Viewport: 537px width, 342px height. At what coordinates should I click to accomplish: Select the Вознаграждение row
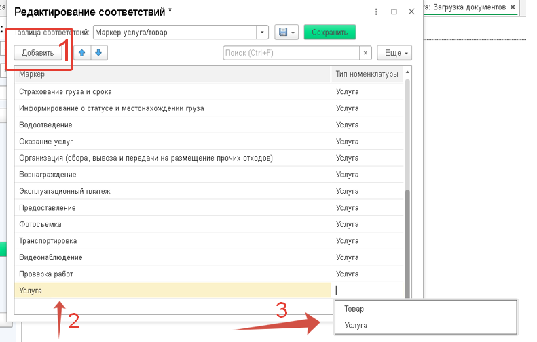[209, 175]
